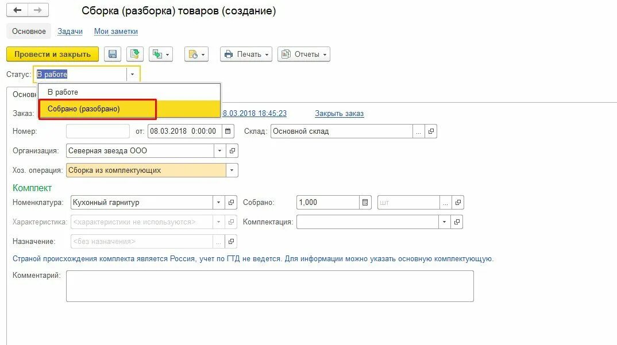Image resolution: width=617 pixels, height=345 pixels.
Task: Click the Склад field Основной склад
Action: click(342, 131)
